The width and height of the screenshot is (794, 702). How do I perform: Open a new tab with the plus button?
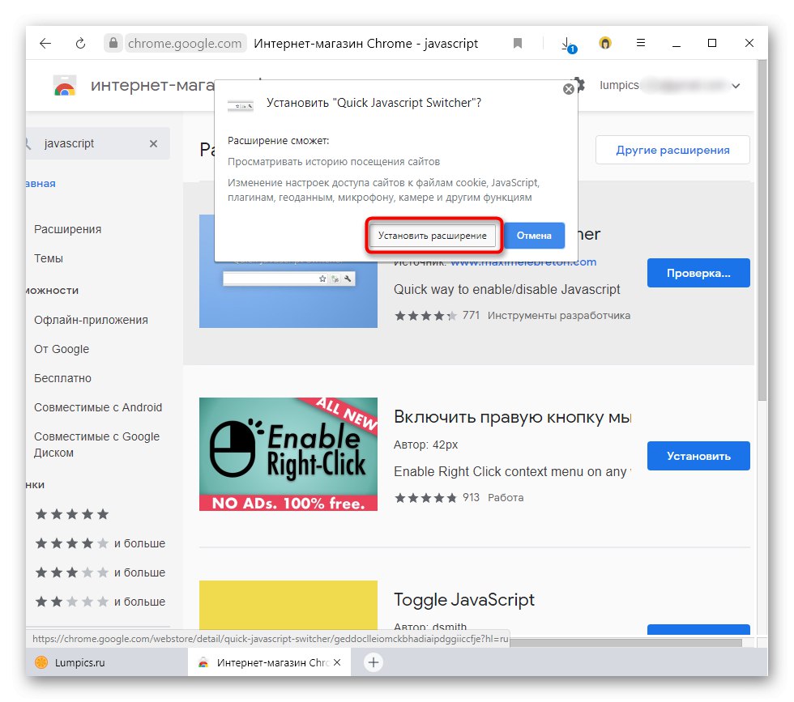tap(374, 662)
